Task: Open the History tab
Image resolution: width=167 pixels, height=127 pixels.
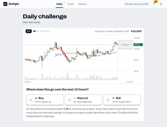Action: [82, 4]
